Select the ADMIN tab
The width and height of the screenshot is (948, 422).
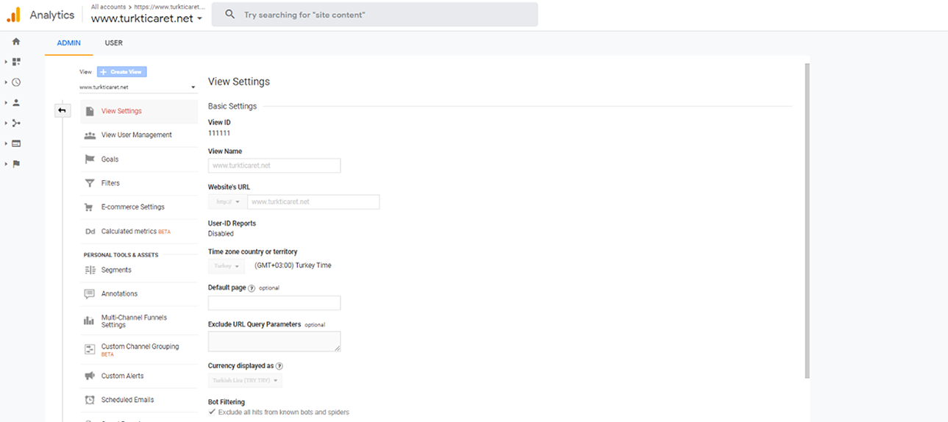(x=69, y=43)
